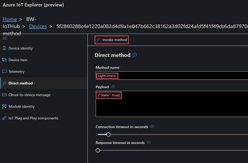Open the Devices breadcrumb link
The height and width of the screenshot is (163, 248).
38,26
